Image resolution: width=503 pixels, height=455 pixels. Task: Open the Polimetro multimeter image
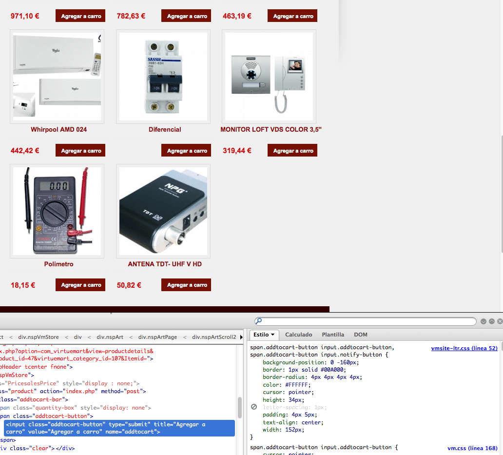click(x=57, y=211)
